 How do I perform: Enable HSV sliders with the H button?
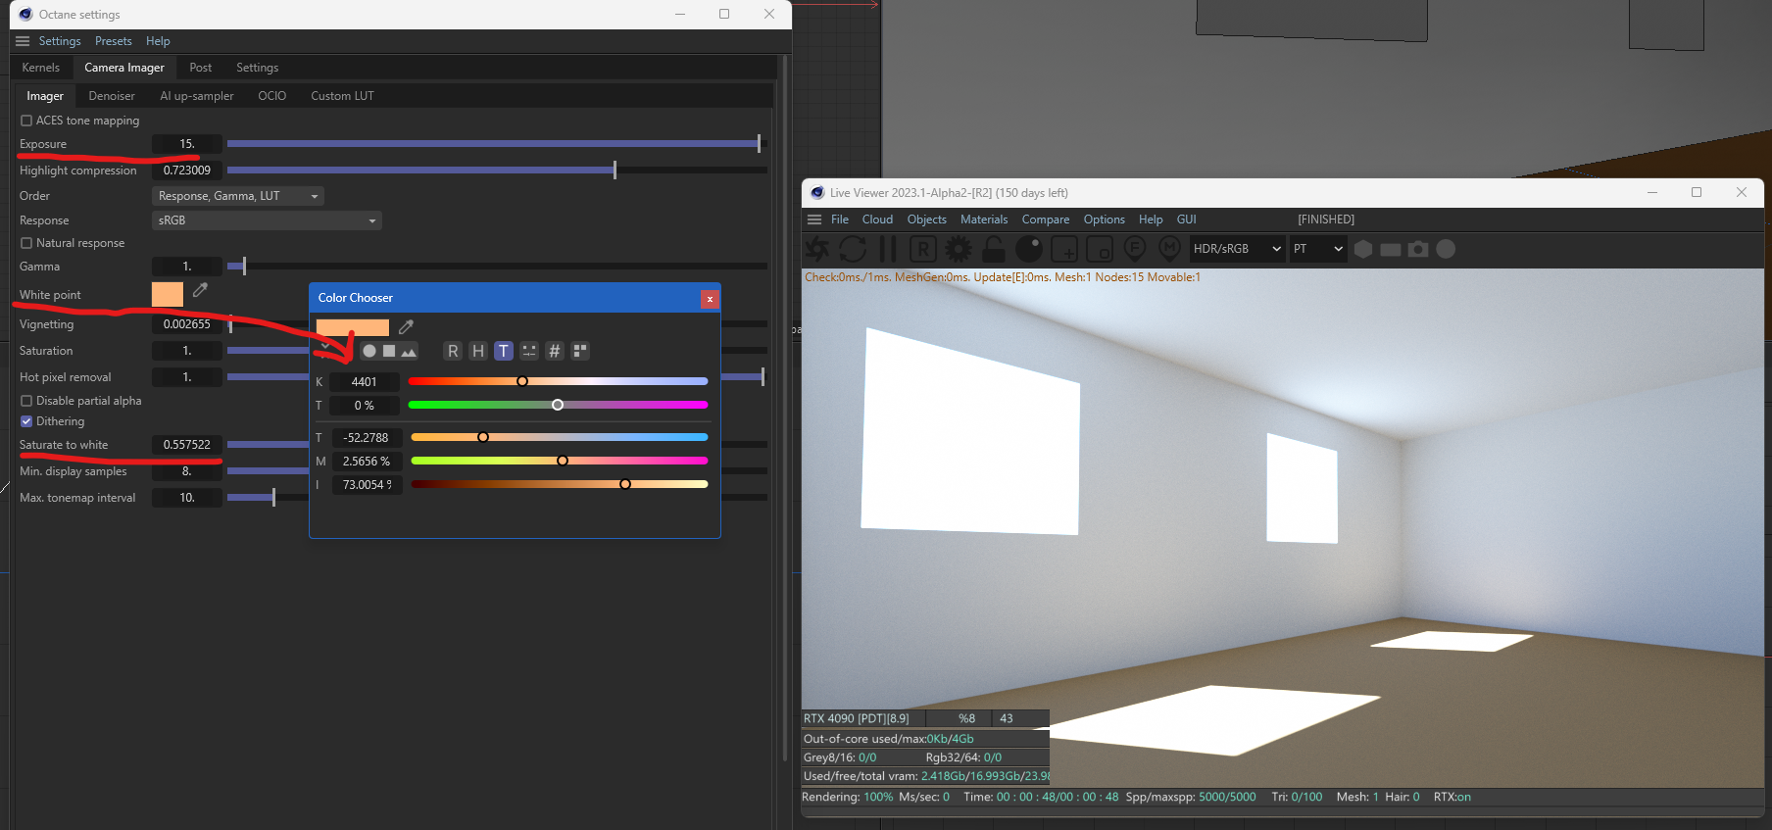[478, 351]
